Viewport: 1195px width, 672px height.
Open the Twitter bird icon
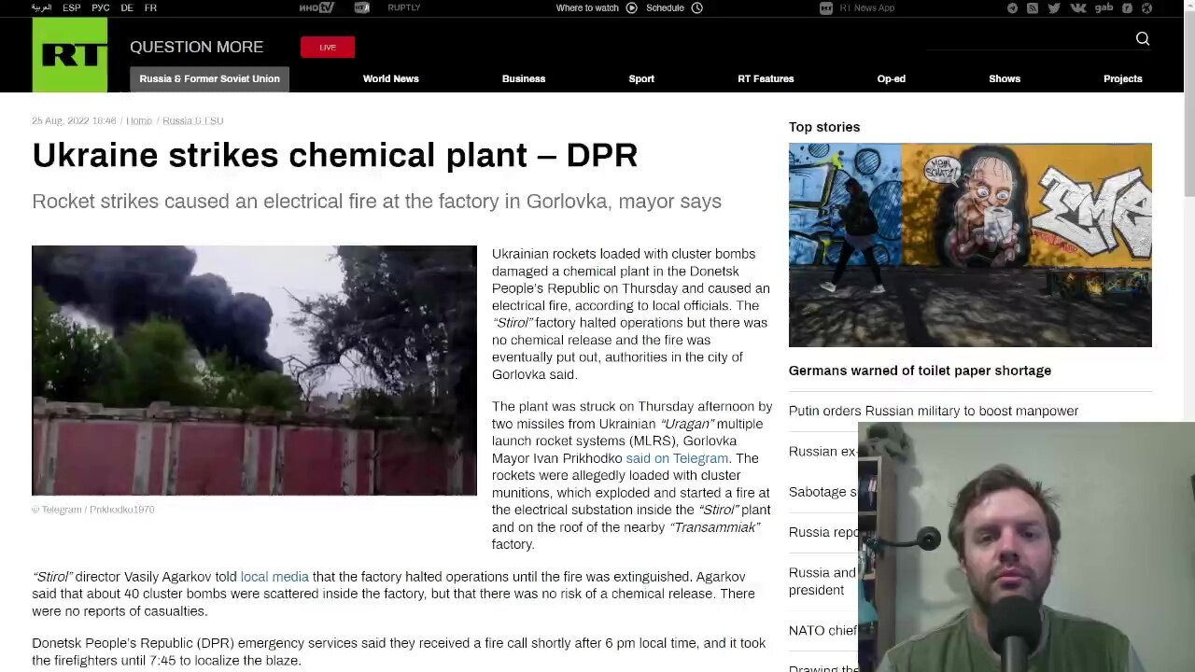[1054, 7]
